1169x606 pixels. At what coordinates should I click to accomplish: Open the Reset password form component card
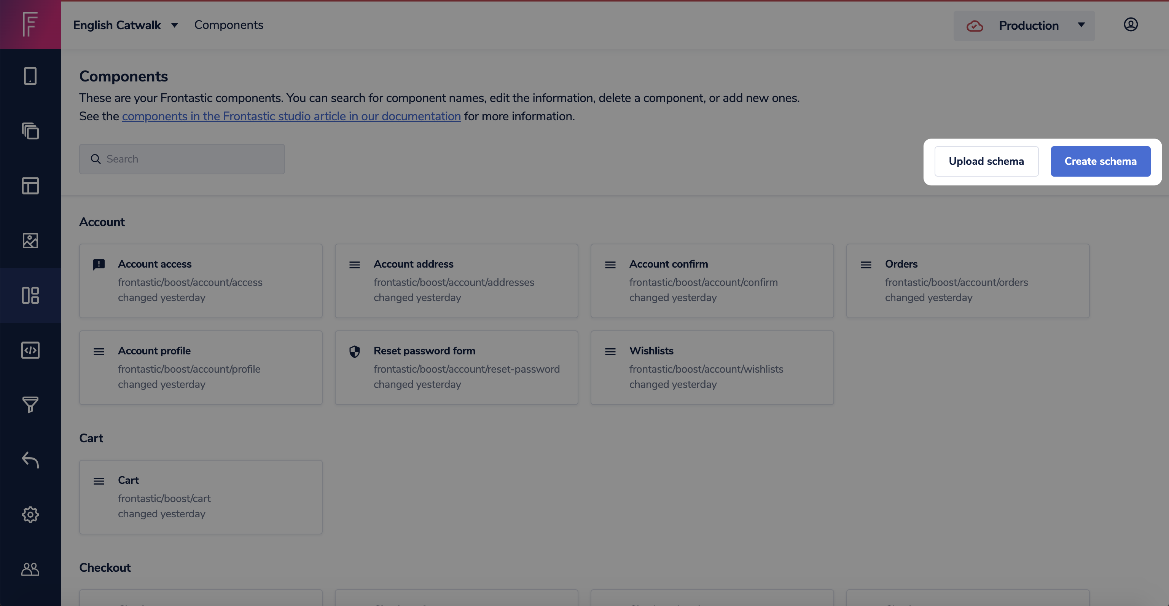tap(456, 367)
